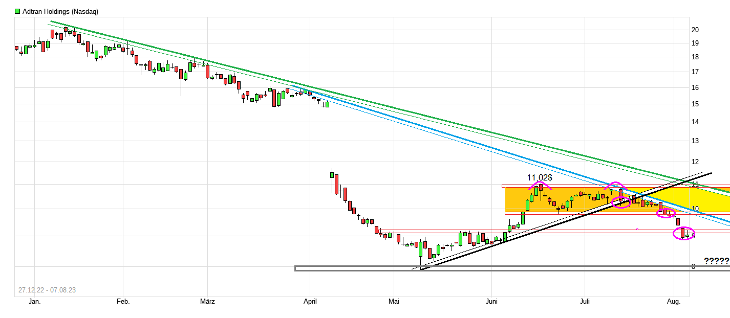The image size is (730, 318).
Task: Select the red breakdown candle near August
Action: tap(677, 221)
